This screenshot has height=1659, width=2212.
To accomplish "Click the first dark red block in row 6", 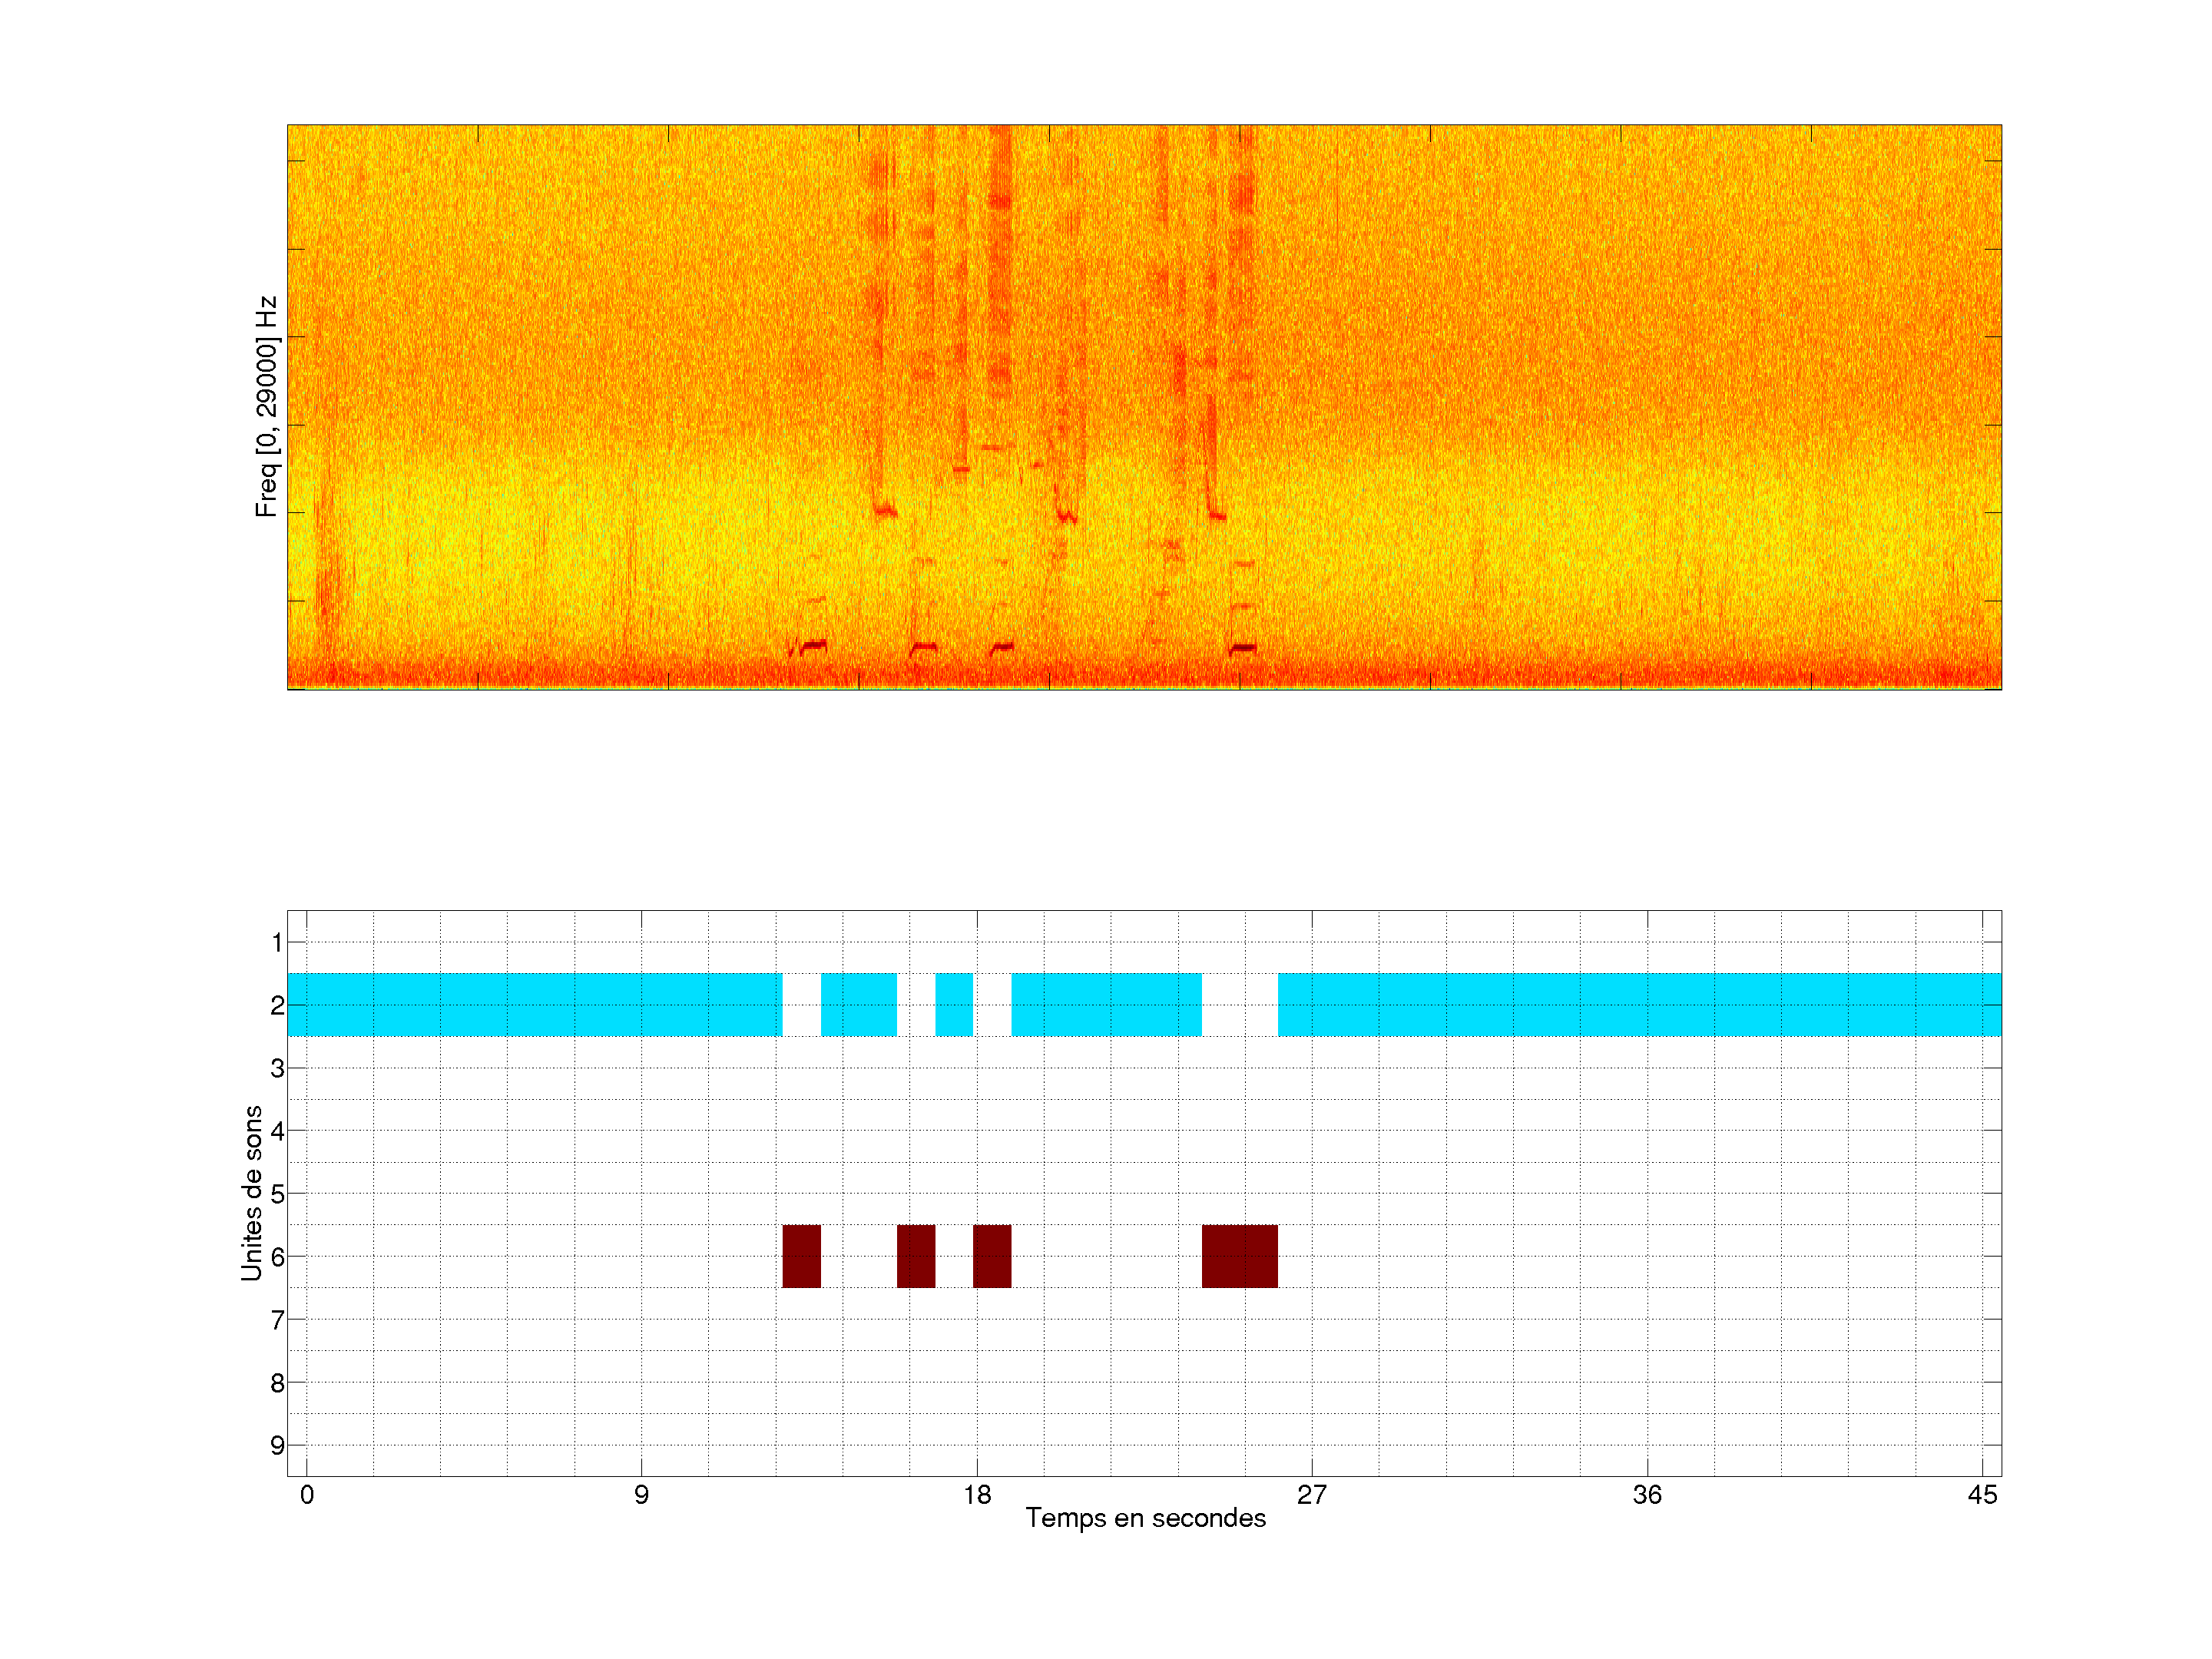I will [x=801, y=1255].
